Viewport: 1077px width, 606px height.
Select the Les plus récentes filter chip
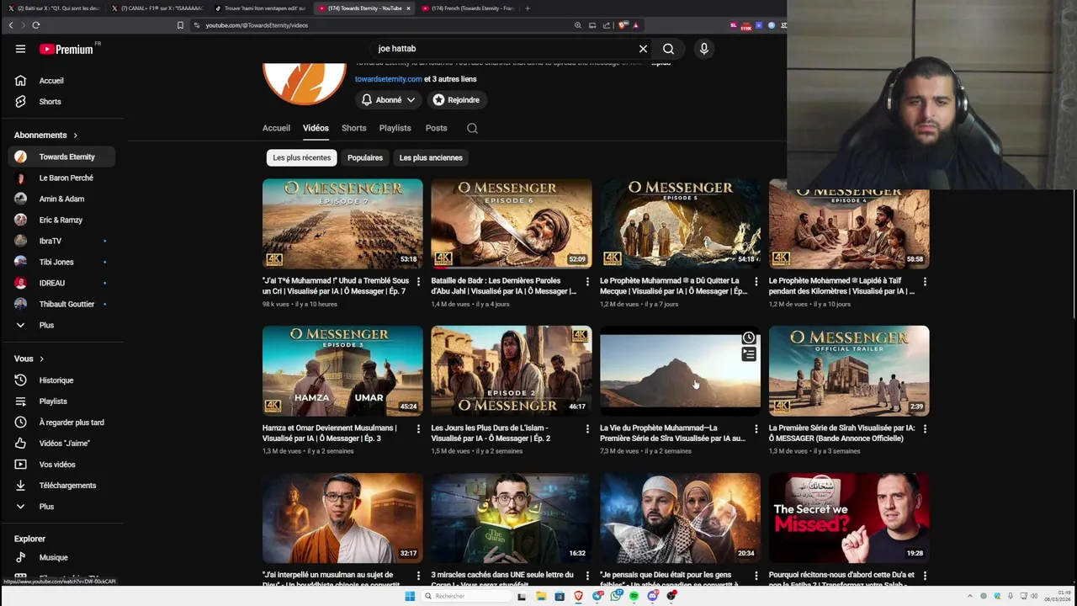pyautogui.click(x=302, y=157)
